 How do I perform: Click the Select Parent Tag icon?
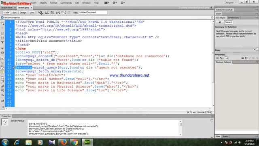2,48
